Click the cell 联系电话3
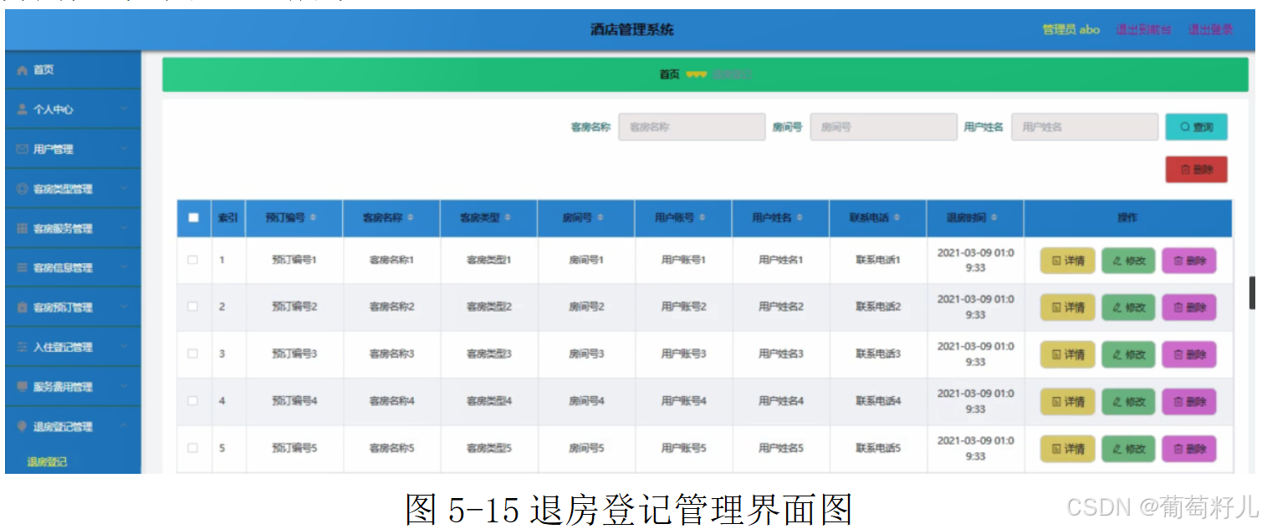Viewport: 1262px width, 529px height. point(878,354)
